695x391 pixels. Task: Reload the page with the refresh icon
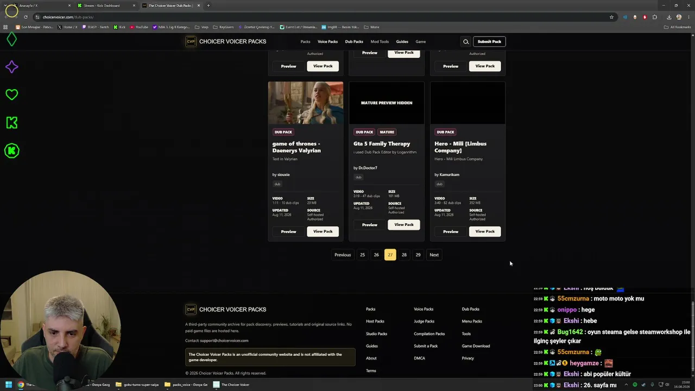26,17
